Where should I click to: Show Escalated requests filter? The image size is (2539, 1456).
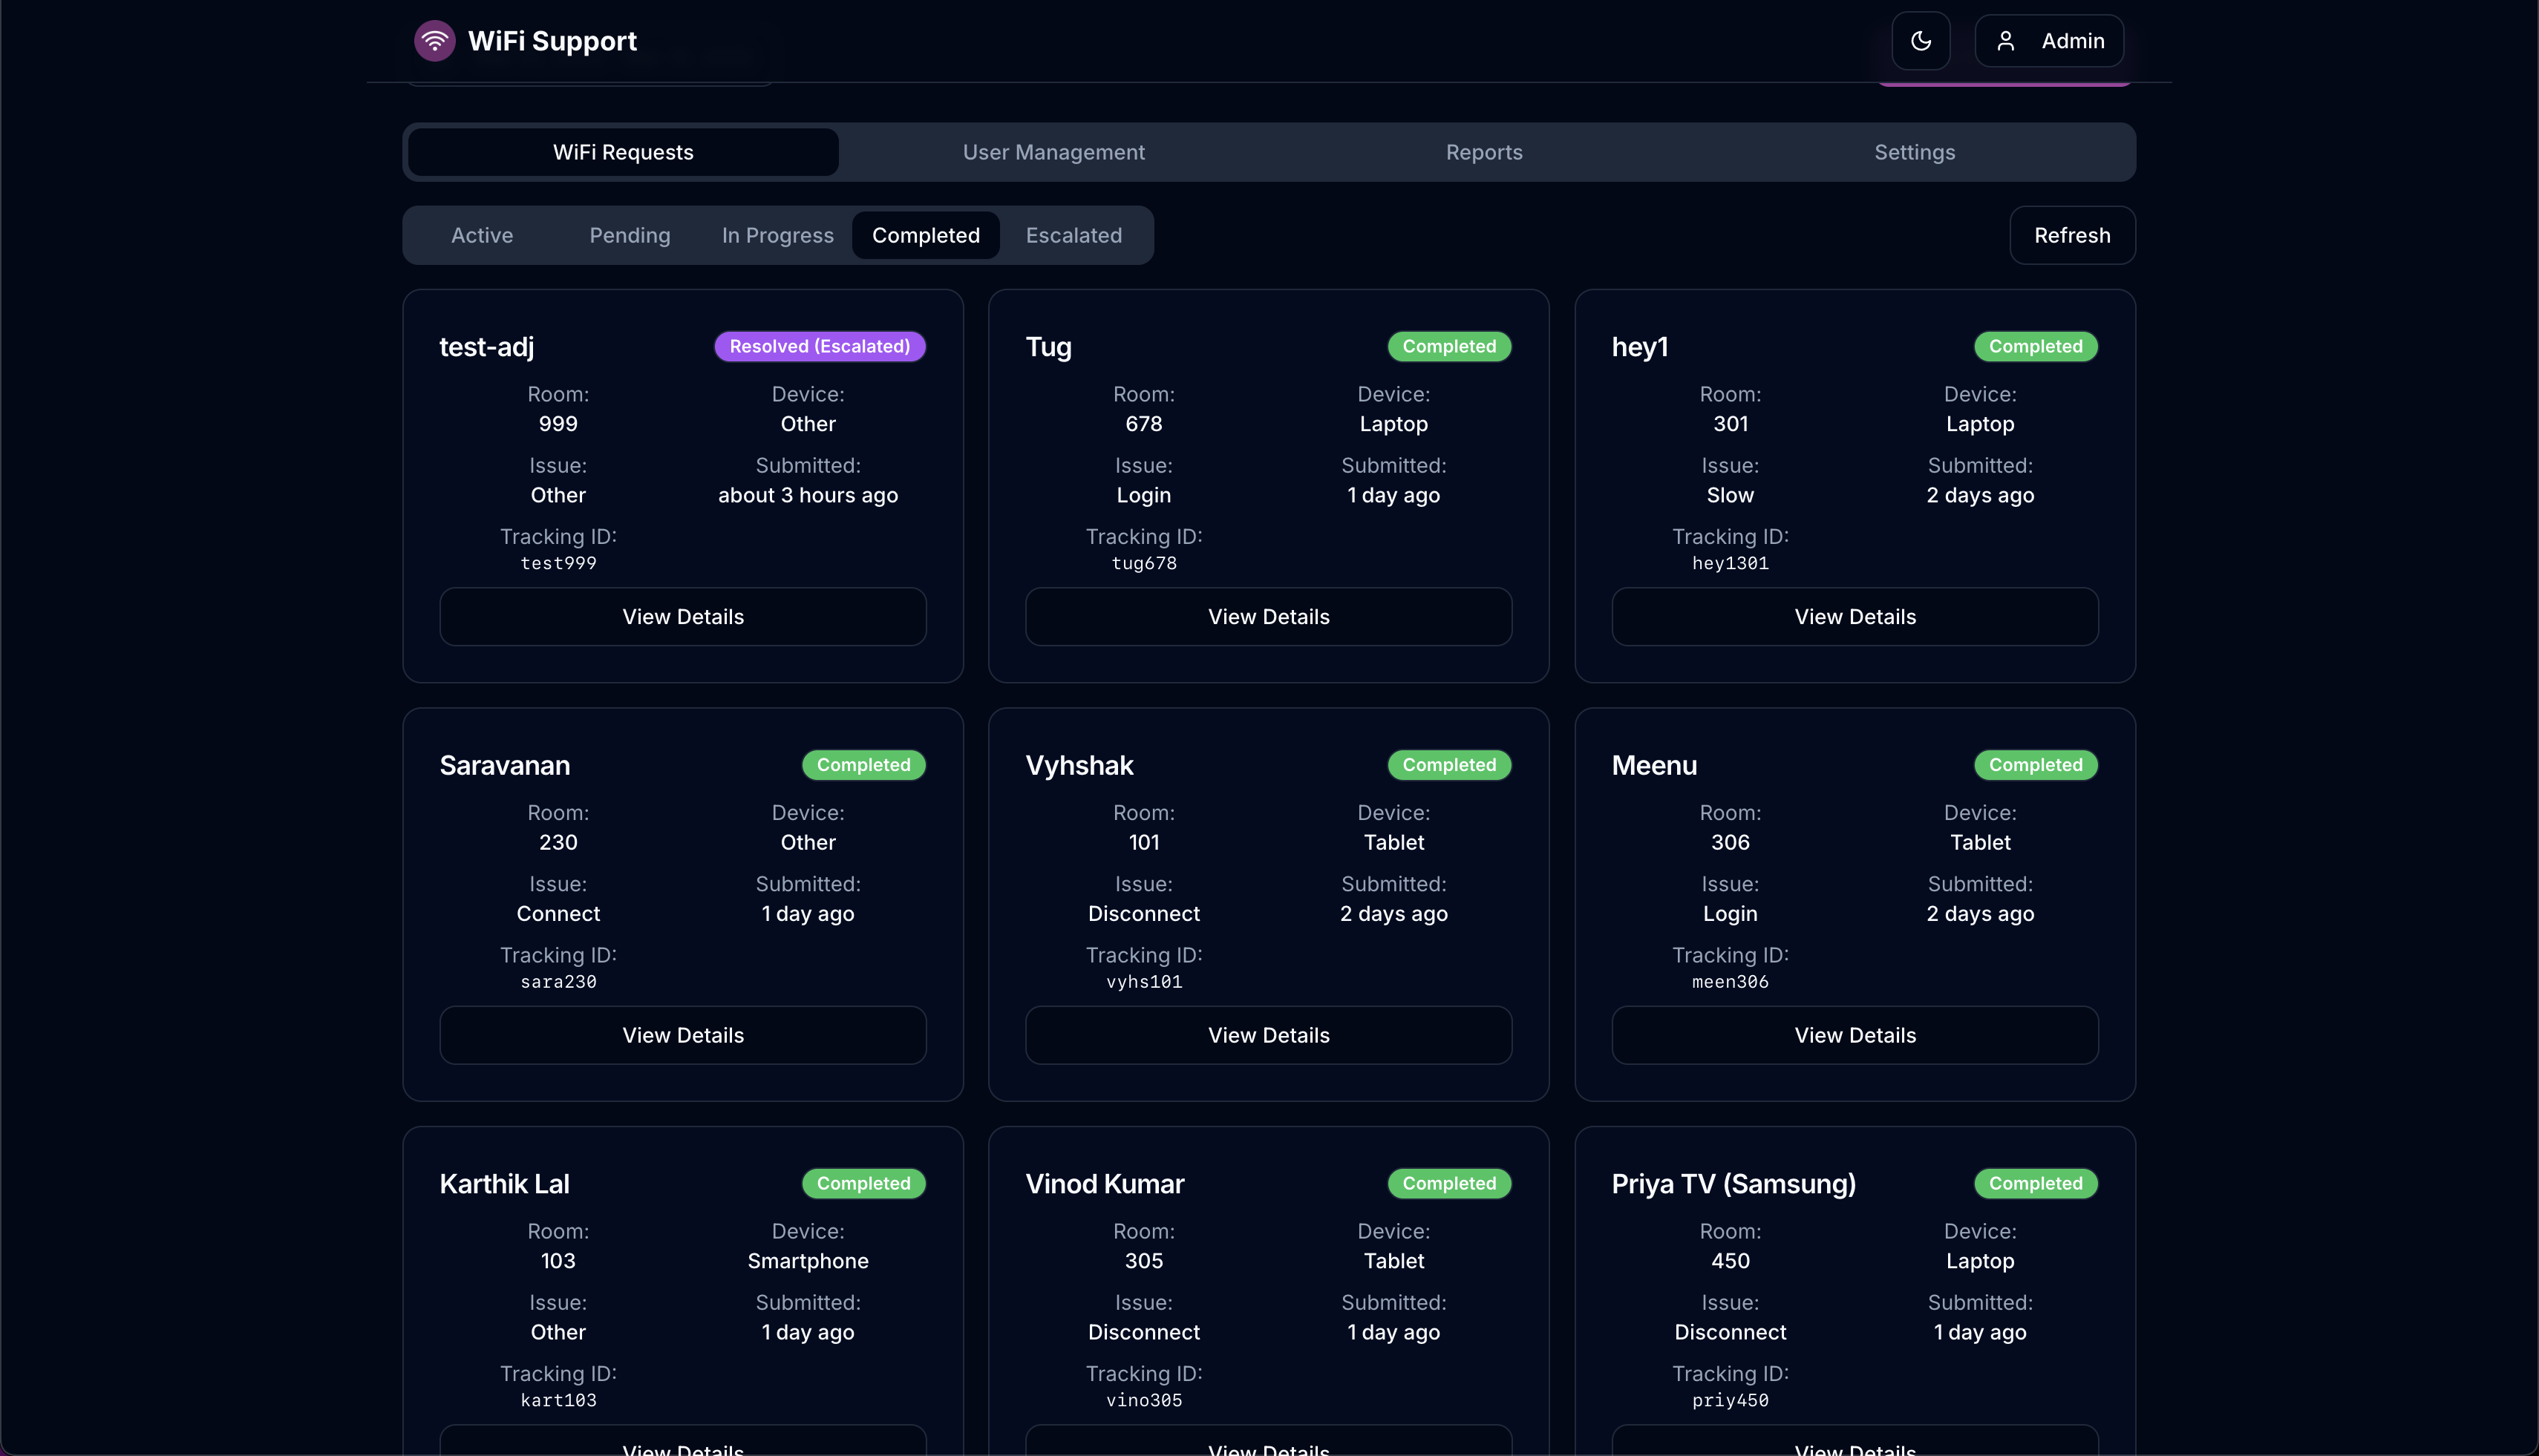tap(1074, 235)
